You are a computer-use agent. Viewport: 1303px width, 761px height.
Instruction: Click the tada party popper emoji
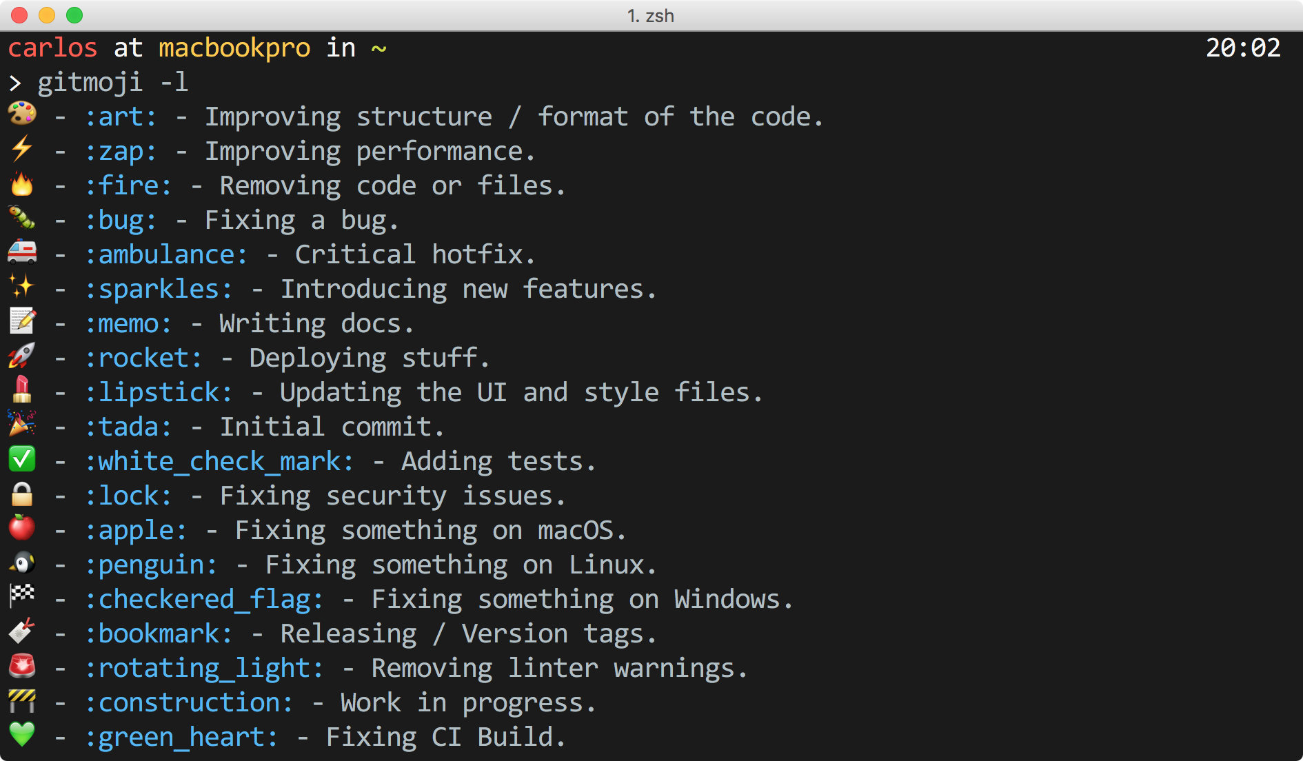point(22,425)
